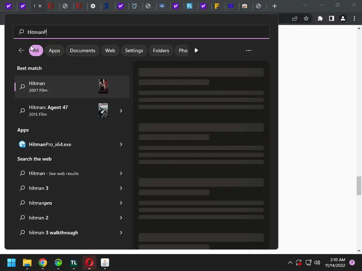Open the clock showing 2:10 AM
Screen dimensions: 362x271
pos(335,263)
